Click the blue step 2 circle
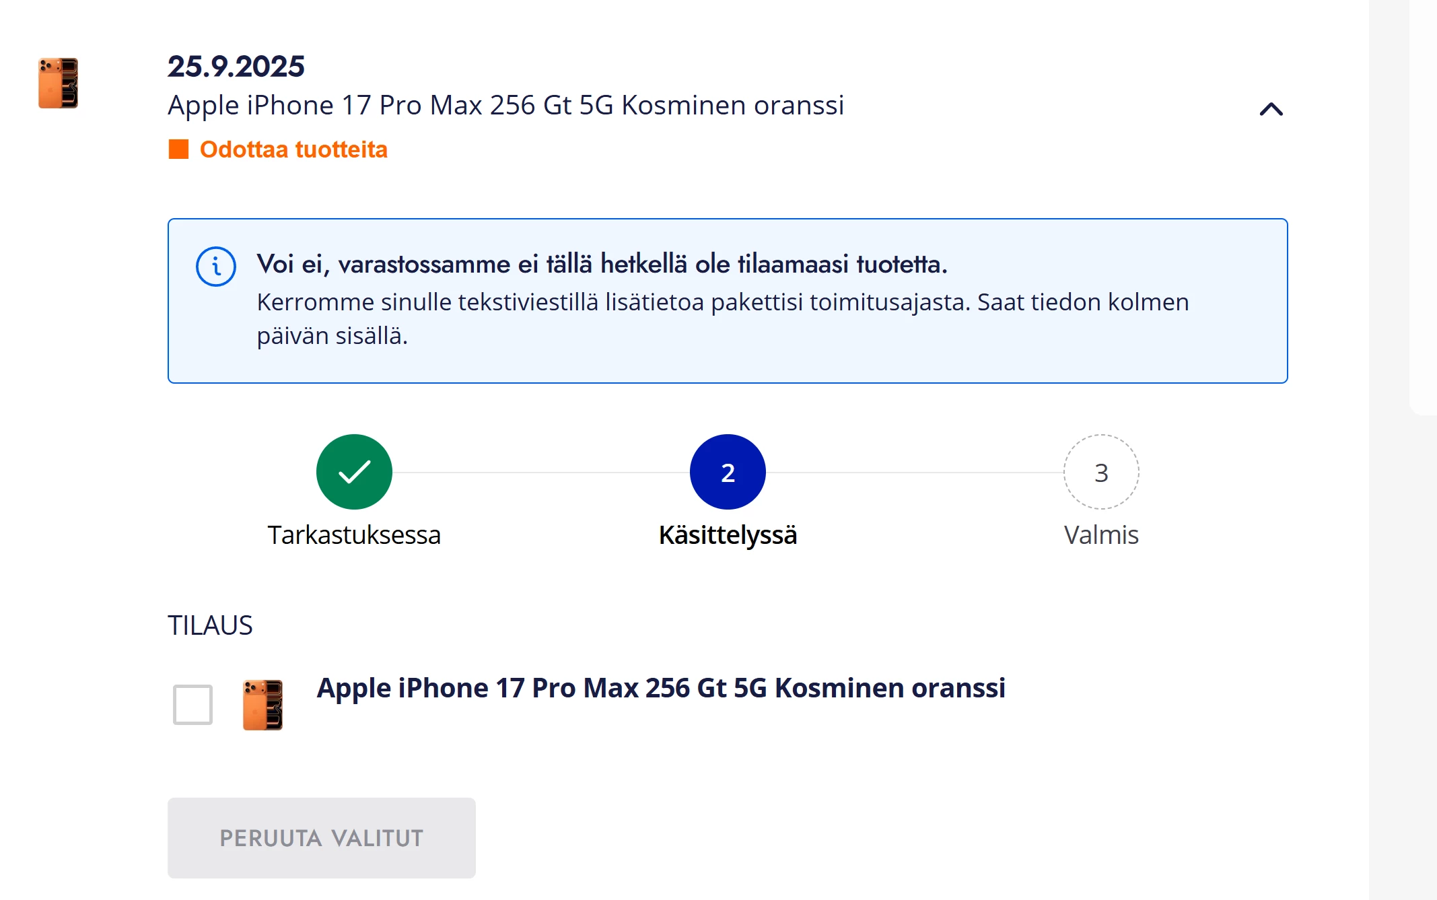Viewport: 1437px width, 900px height. coord(728,472)
